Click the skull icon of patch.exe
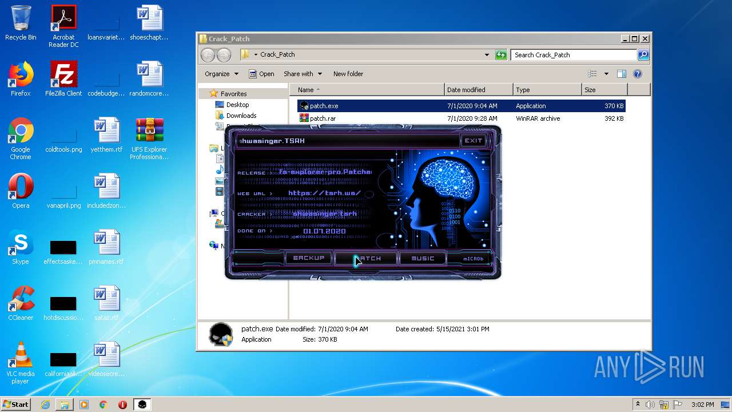The width and height of the screenshot is (732, 412). 304,106
